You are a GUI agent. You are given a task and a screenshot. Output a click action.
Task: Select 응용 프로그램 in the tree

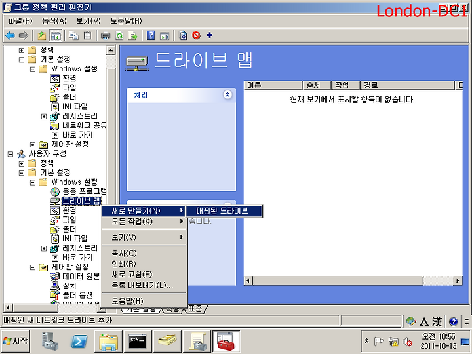click(x=85, y=191)
